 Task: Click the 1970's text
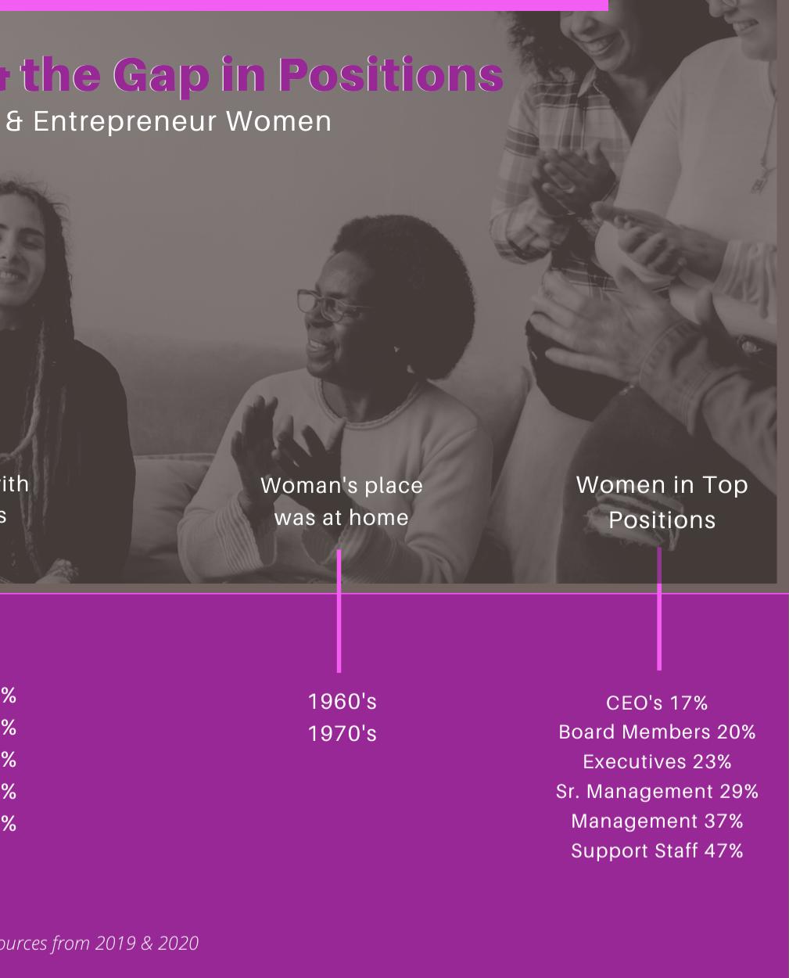click(x=342, y=734)
